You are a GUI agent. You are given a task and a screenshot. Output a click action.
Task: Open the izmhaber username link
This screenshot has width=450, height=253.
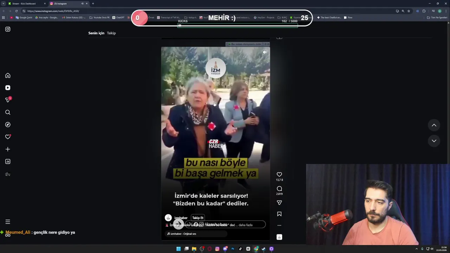(181, 218)
